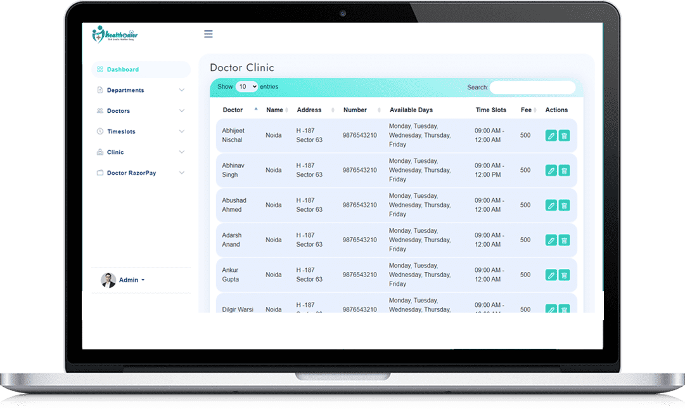Delete Abushad Ahmed's clinic row
This screenshot has width=685, height=409.
[x=564, y=205]
